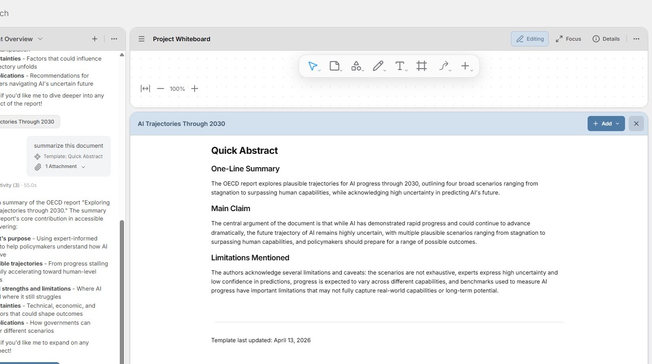652x364 pixels.
Task: Expand the Overview title dropdown chevron
Action: 40,39
